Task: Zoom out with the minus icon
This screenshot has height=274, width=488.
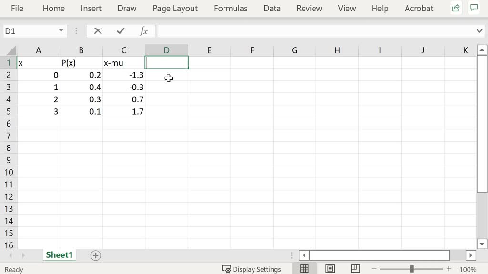Action: (x=374, y=269)
